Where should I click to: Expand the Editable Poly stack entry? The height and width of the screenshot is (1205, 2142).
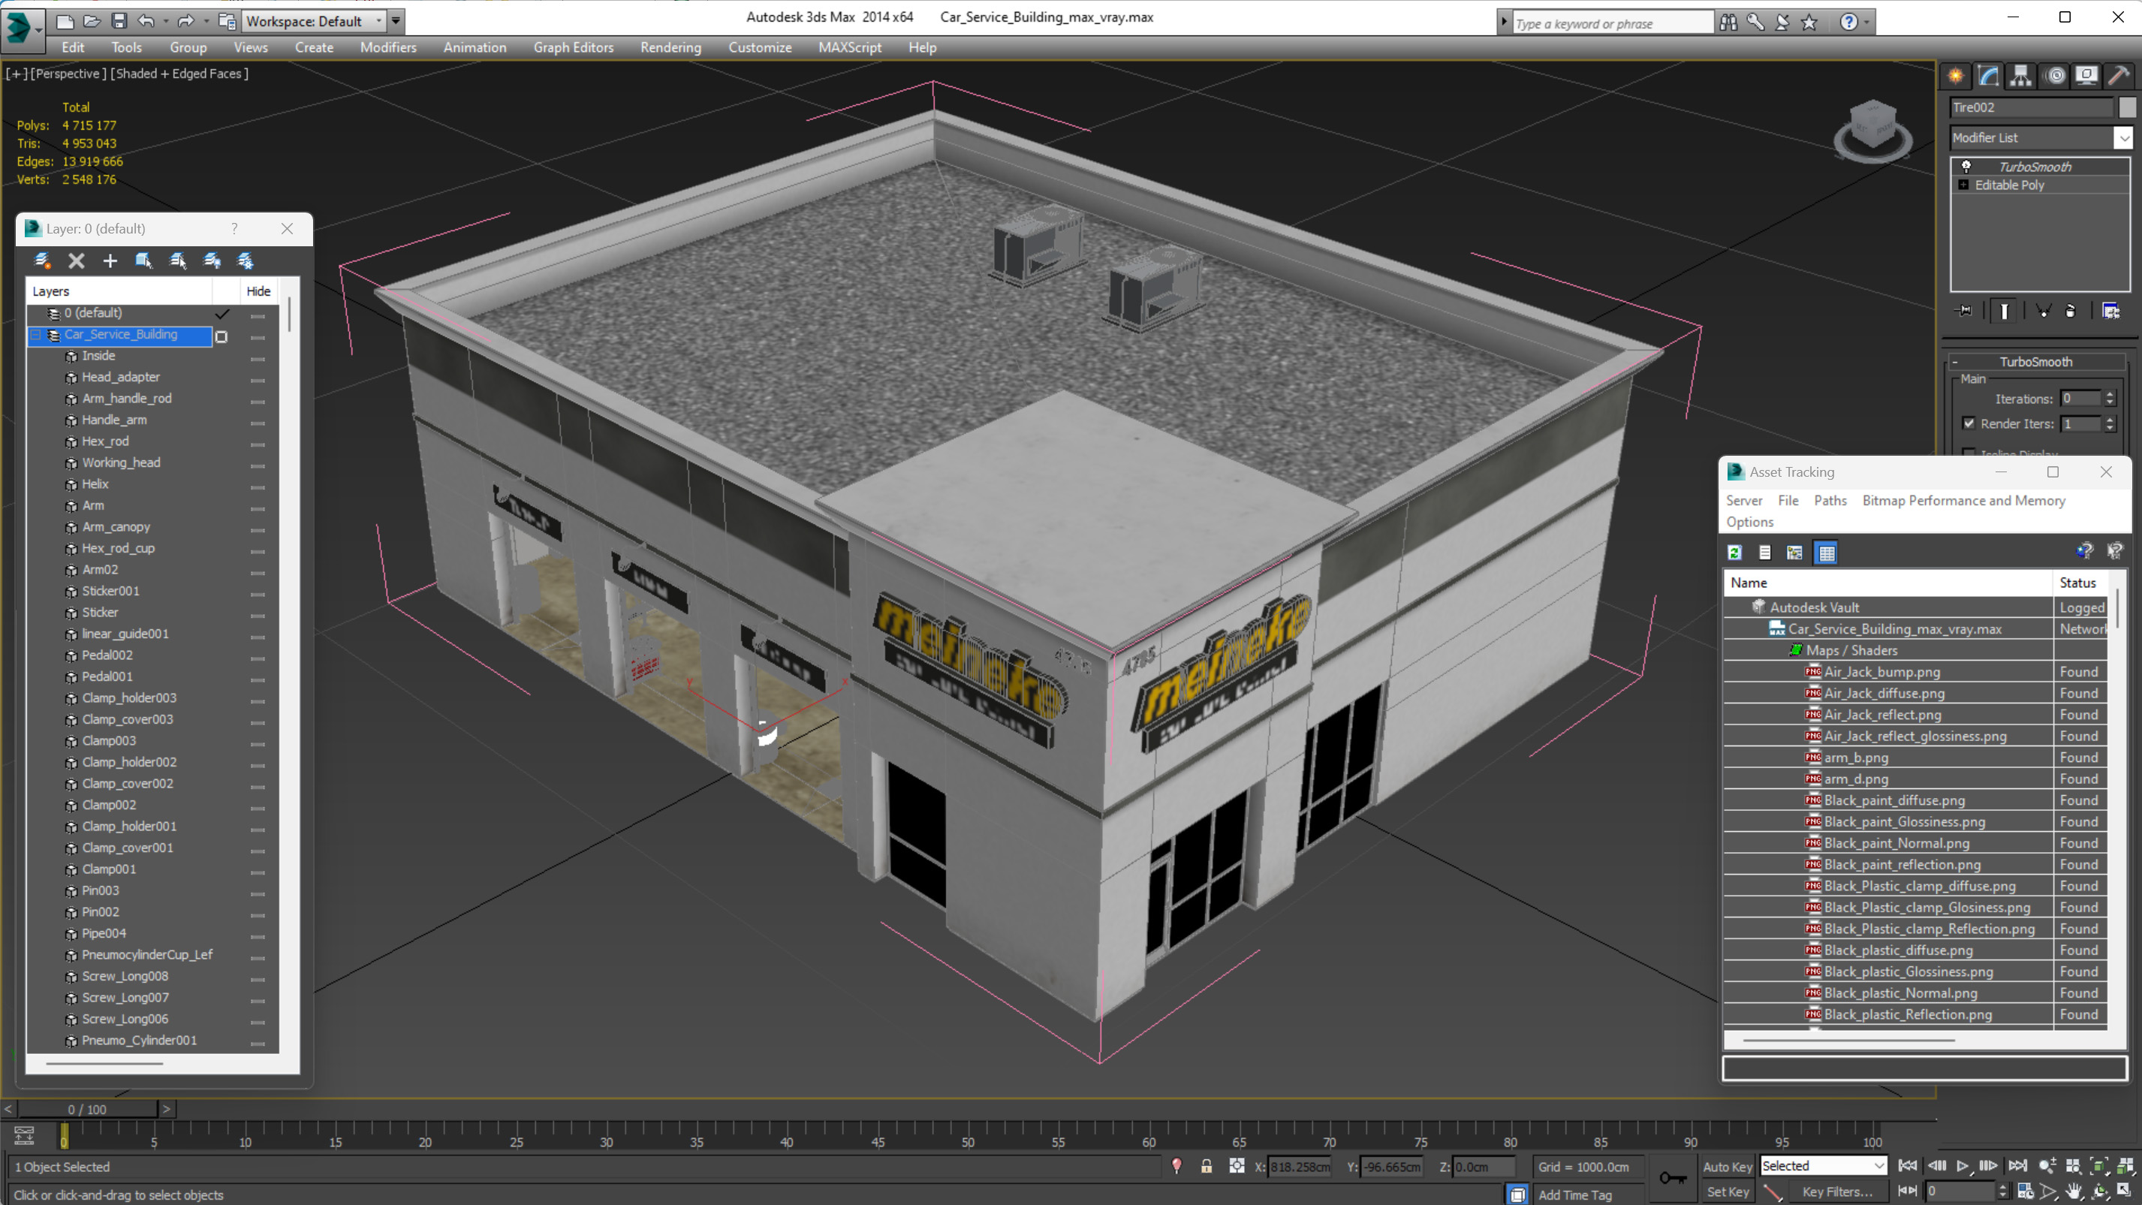click(1963, 185)
